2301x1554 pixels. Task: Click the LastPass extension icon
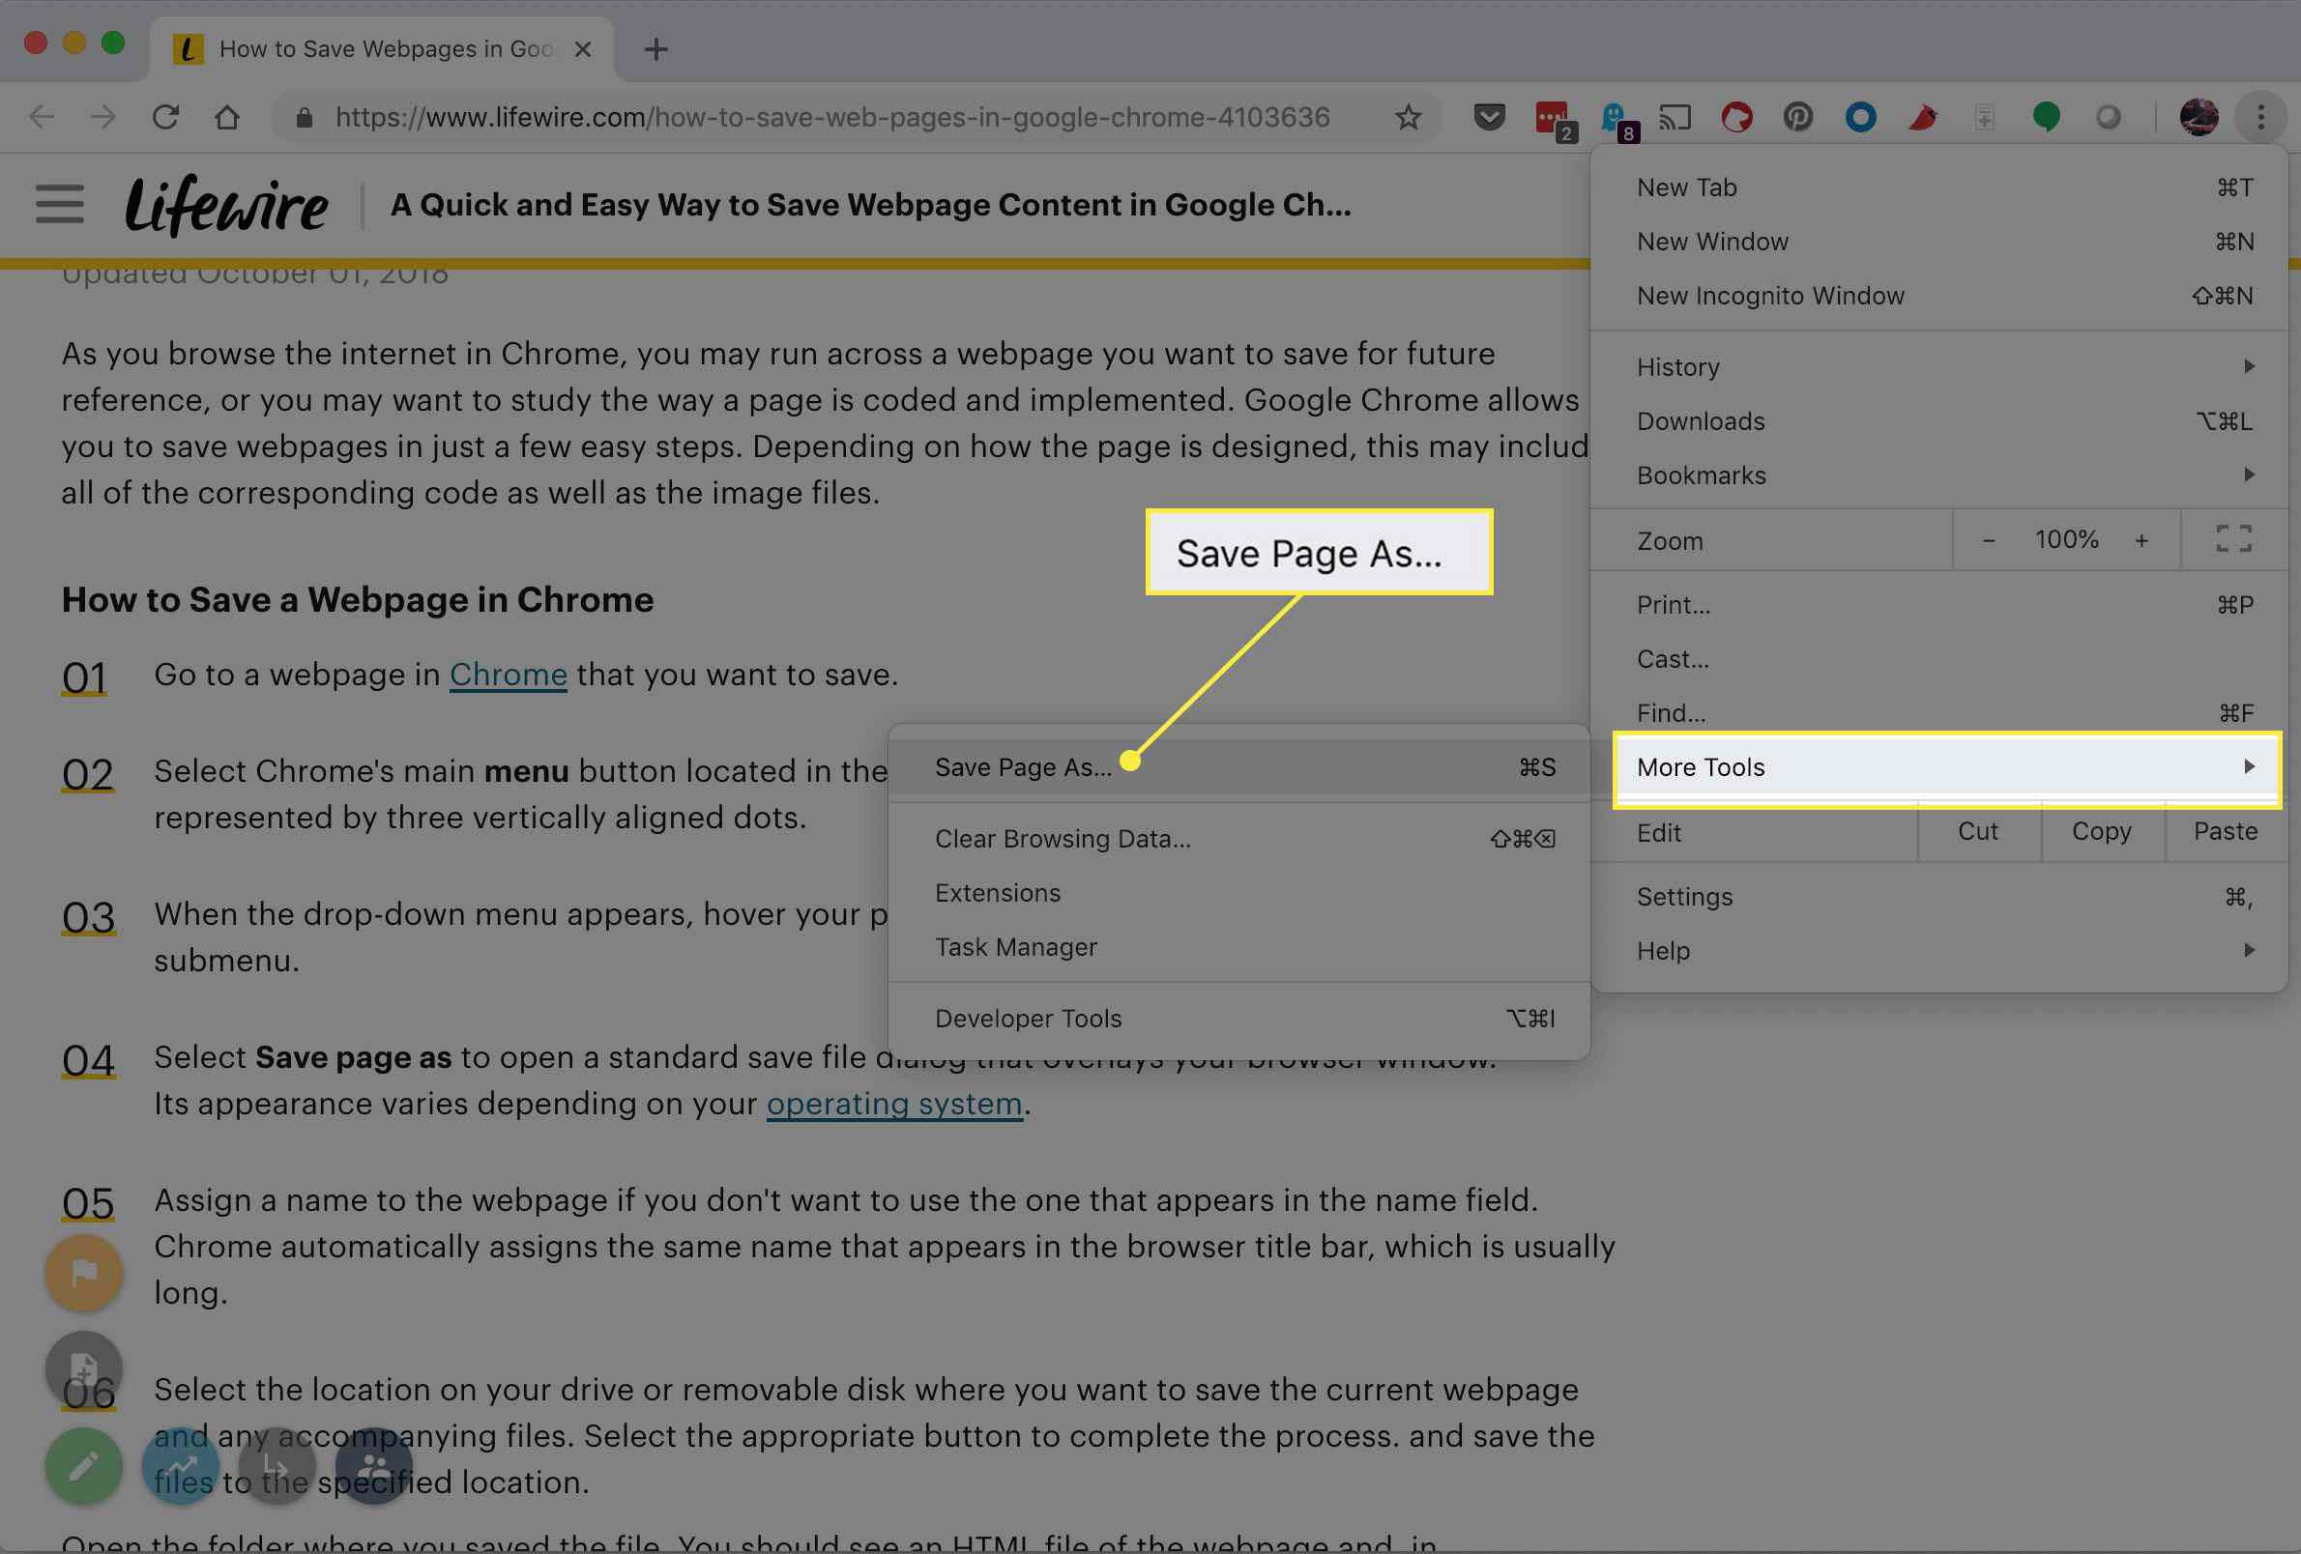pos(1550,116)
